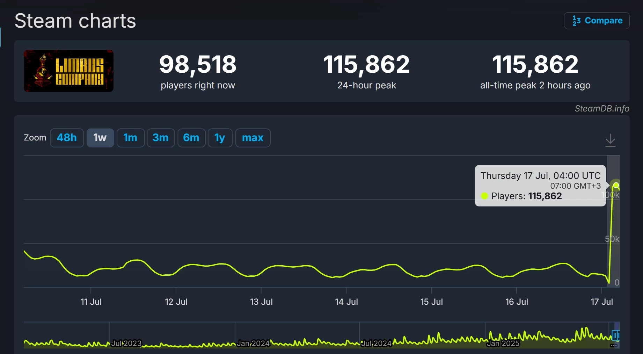Image resolution: width=643 pixels, height=354 pixels.
Task: Switch zoom to 1m
Action: click(130, 138)
